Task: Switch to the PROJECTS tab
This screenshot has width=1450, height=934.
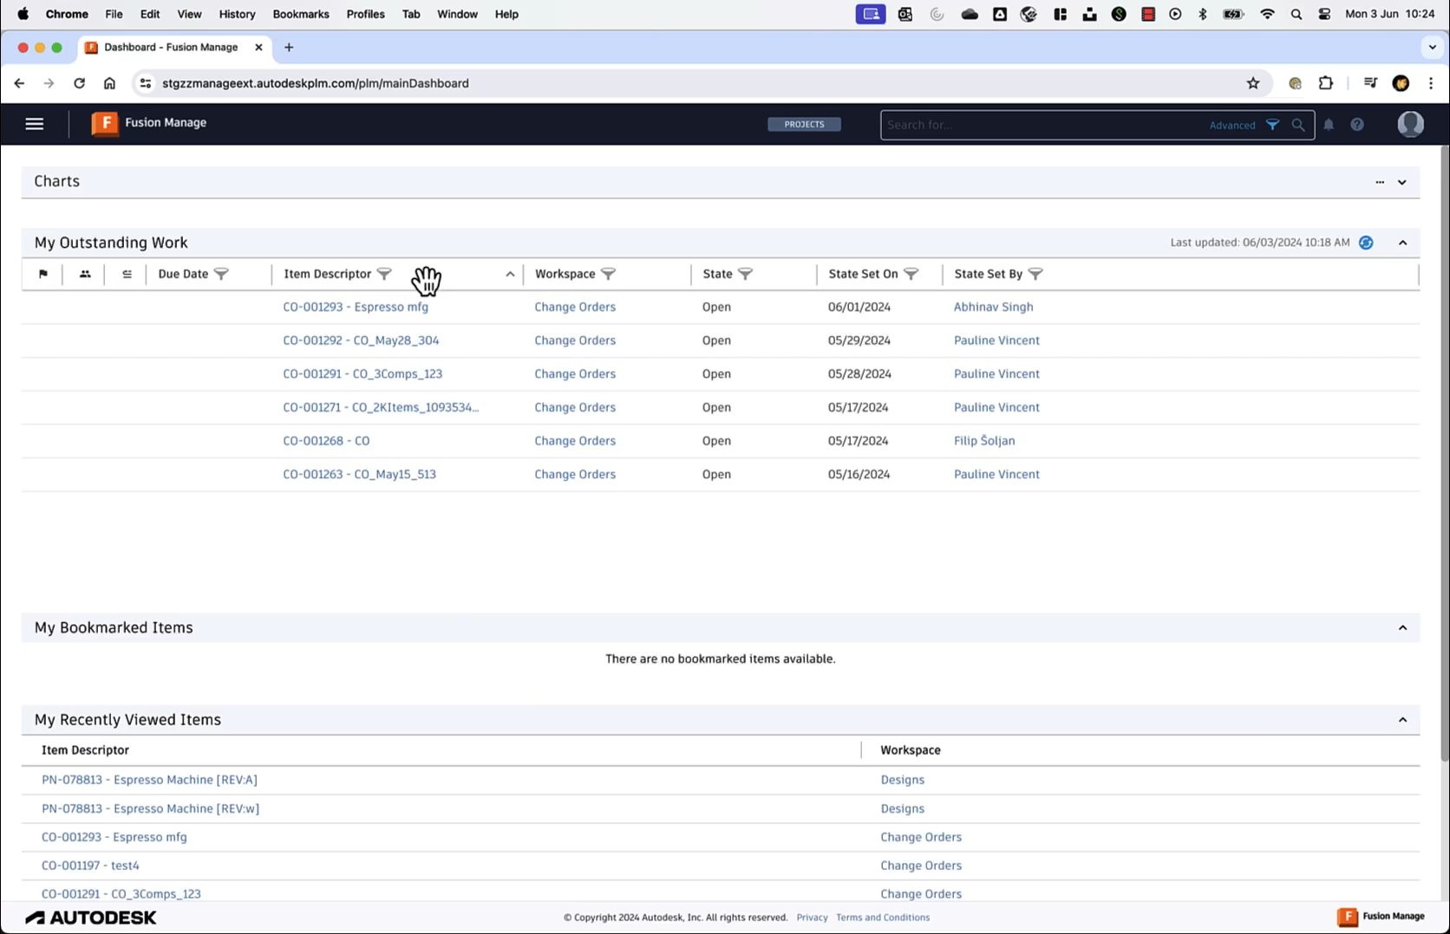Action: 803,124
